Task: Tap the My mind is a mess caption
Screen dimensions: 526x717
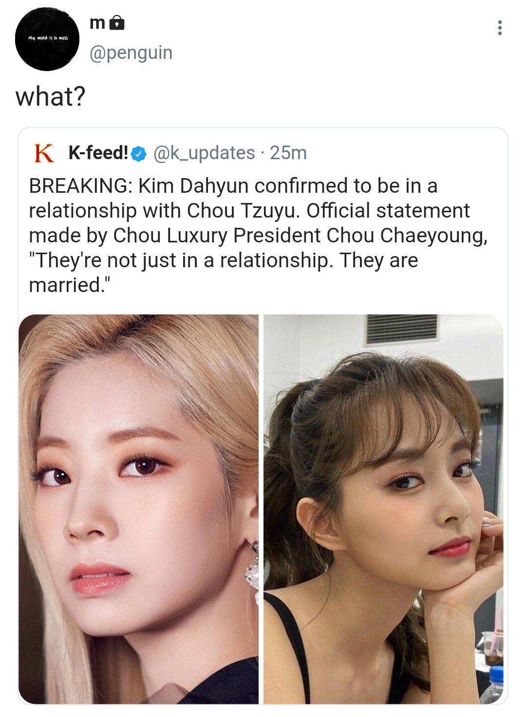Action: (47, 38)
